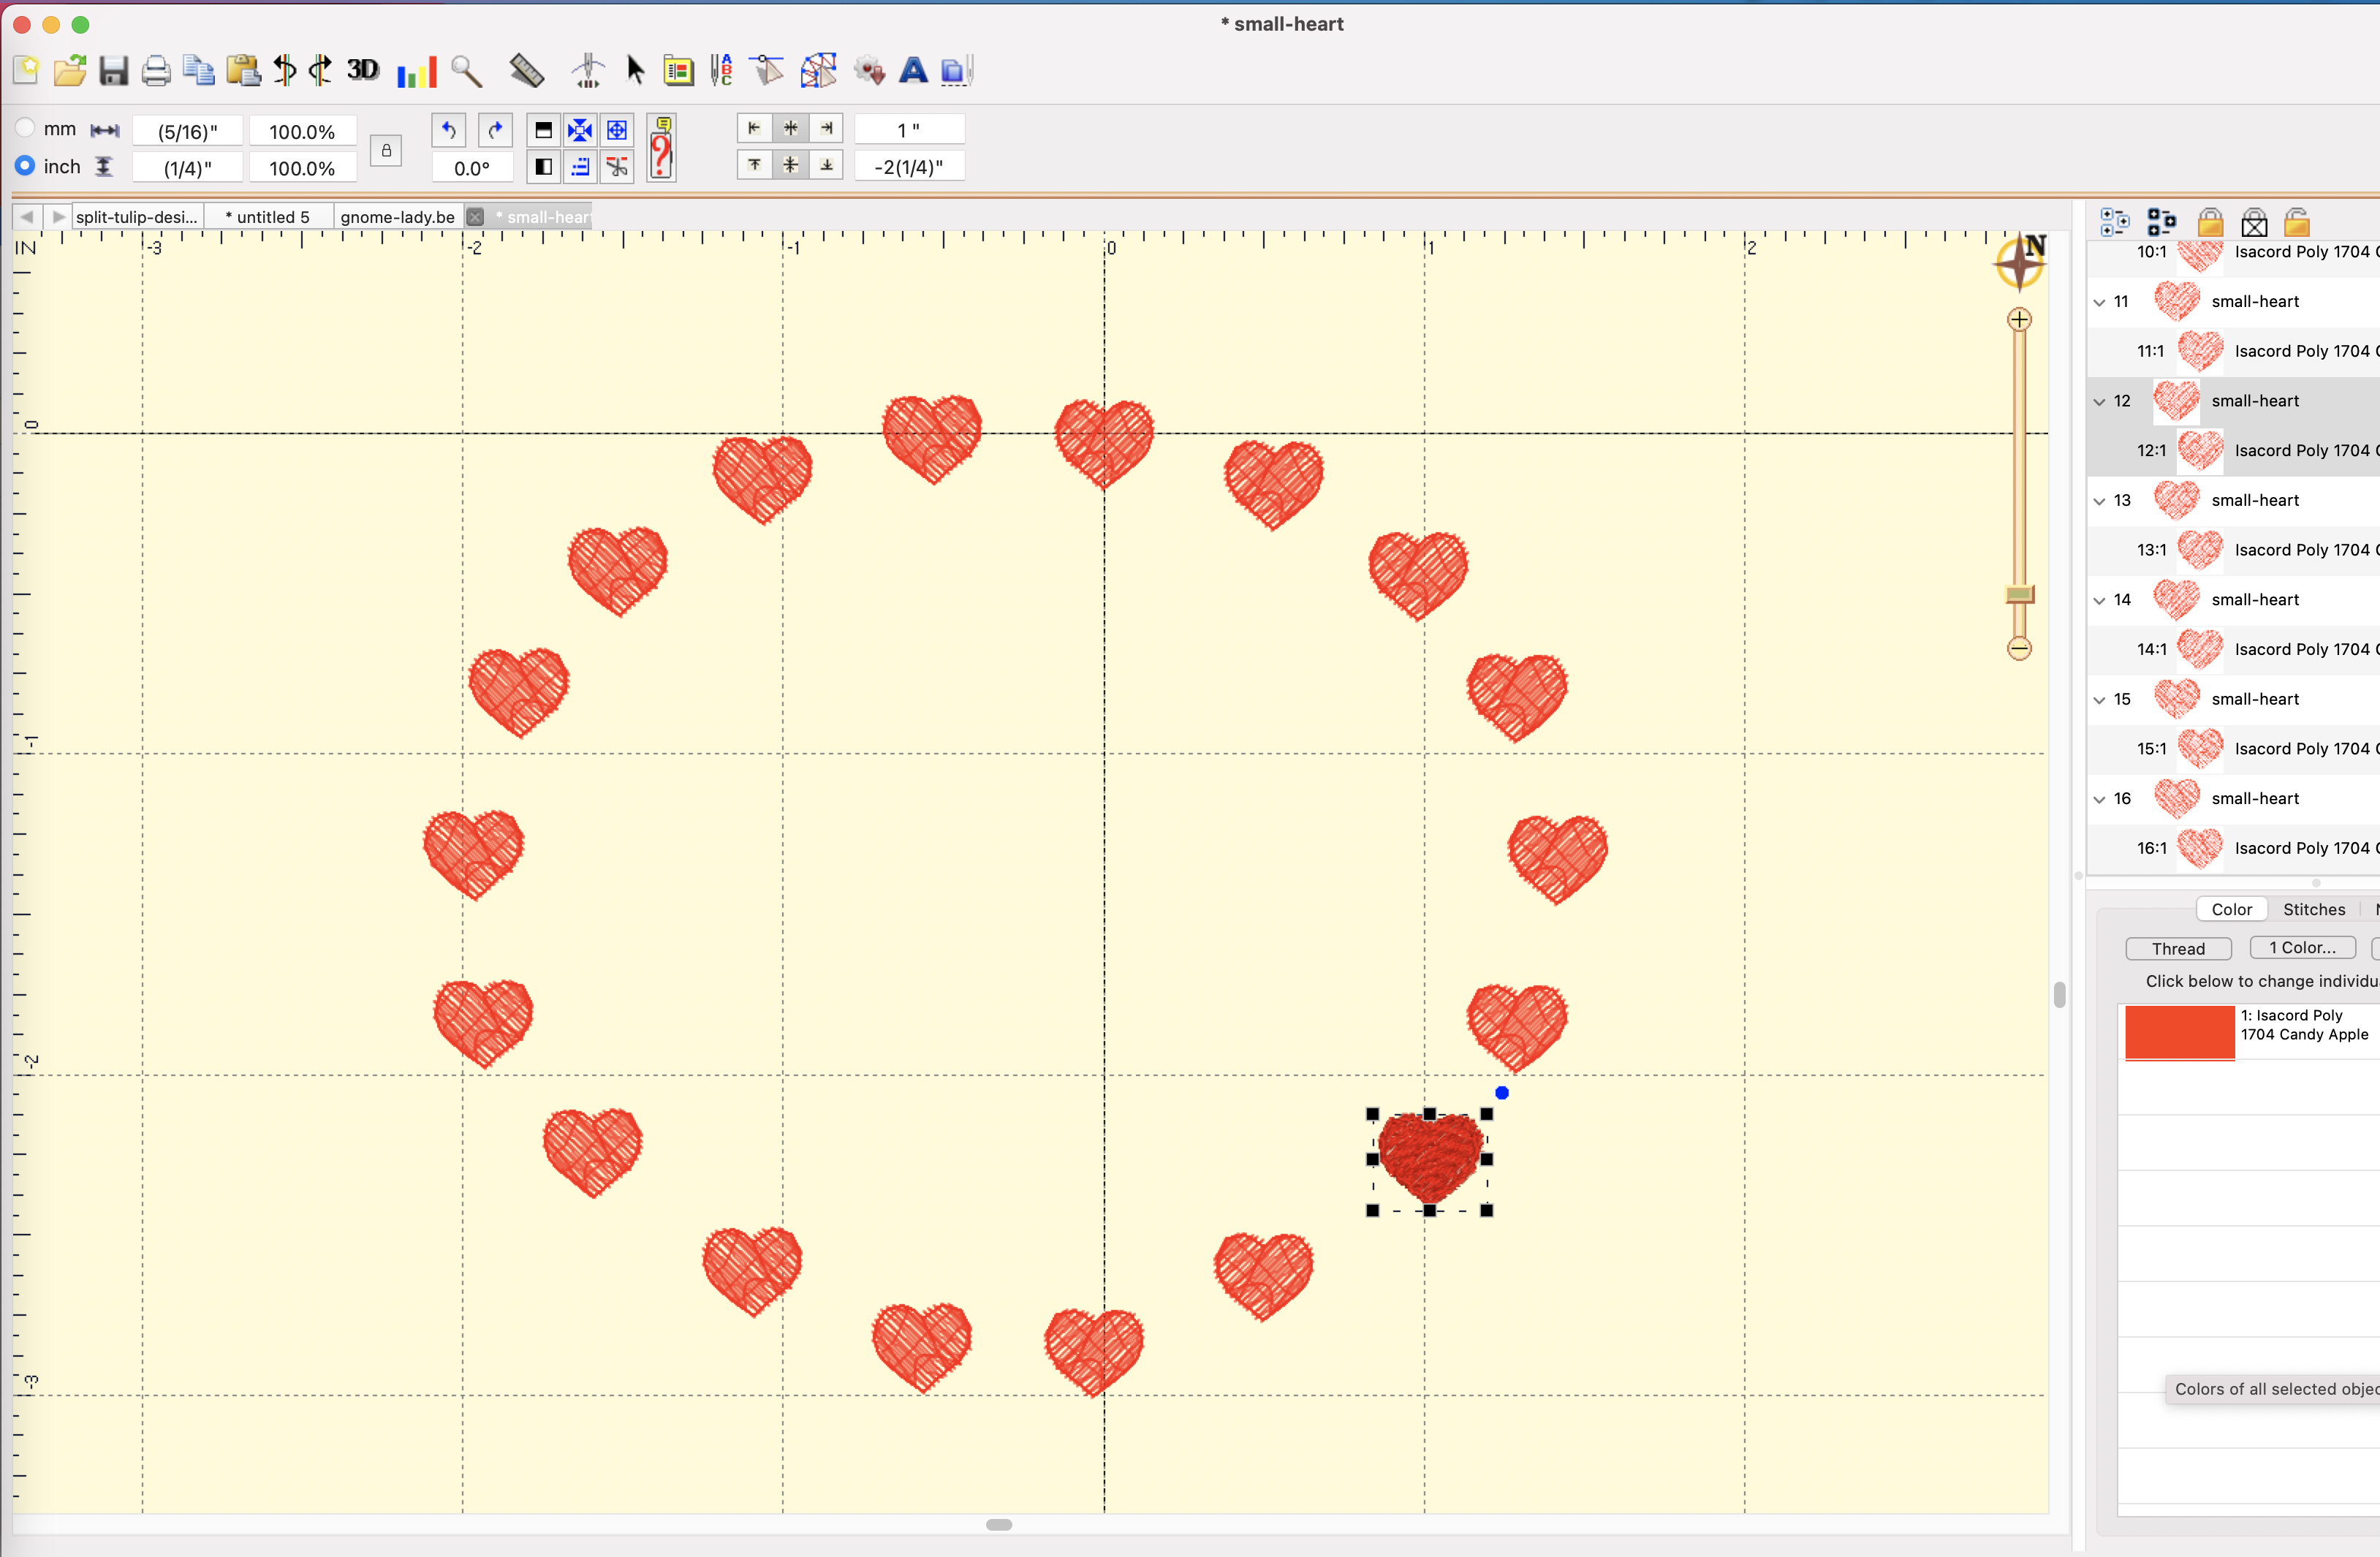Open the Color tab in properties
The width and height of the screenshot is (2380, 1557).
pyautogui.click(x=2231, y=909)
